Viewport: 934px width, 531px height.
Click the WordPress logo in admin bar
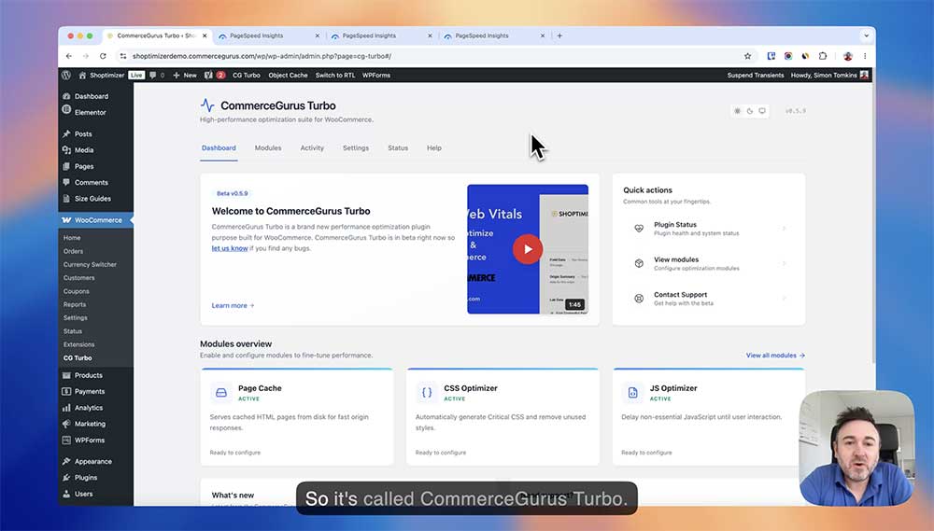(66, 75)
